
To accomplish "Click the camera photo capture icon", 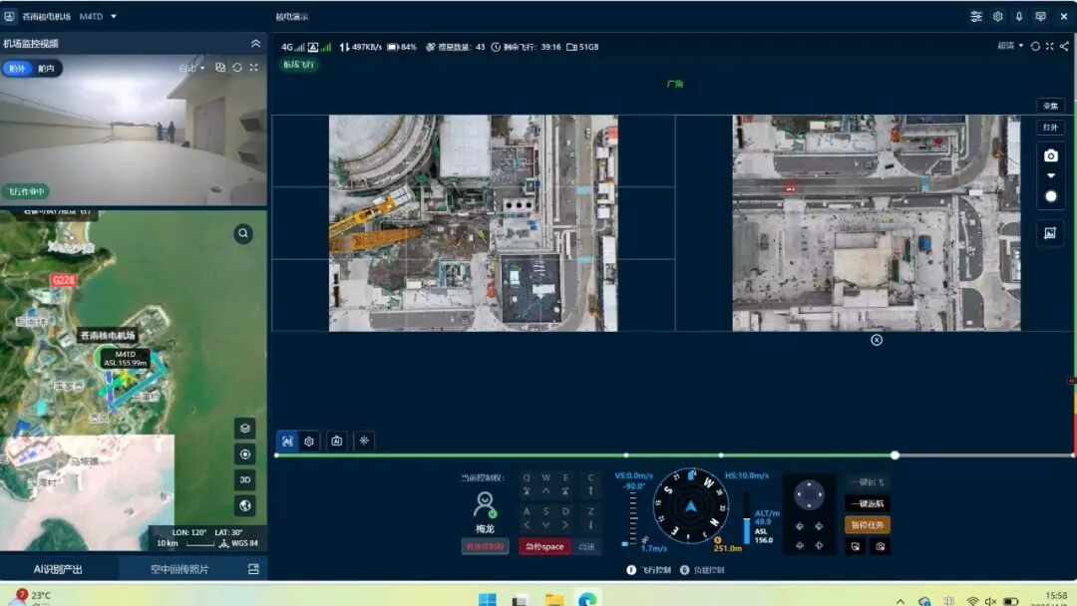I will 1050,155.
